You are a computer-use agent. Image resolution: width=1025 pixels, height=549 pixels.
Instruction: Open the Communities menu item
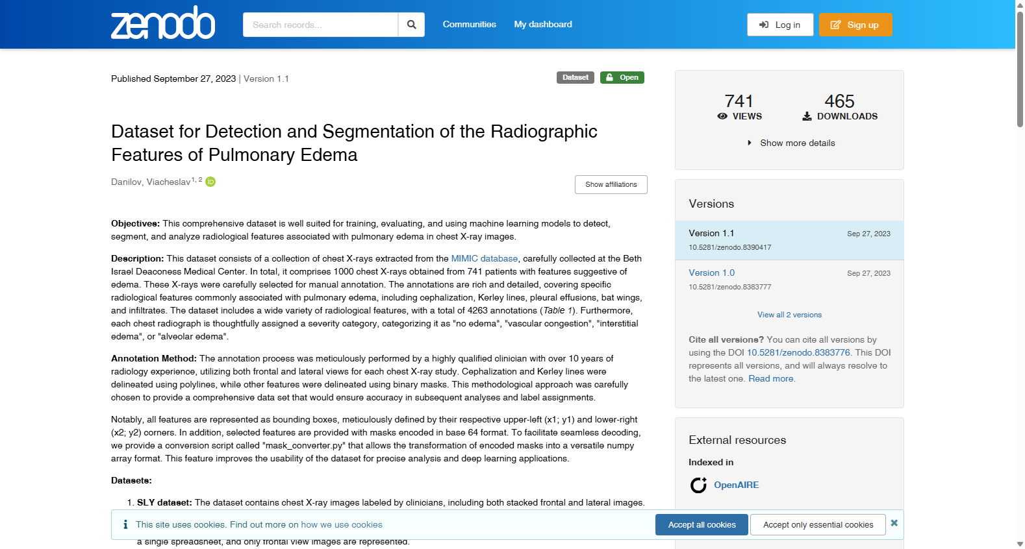pyautogui.click(x=470, y=24)
